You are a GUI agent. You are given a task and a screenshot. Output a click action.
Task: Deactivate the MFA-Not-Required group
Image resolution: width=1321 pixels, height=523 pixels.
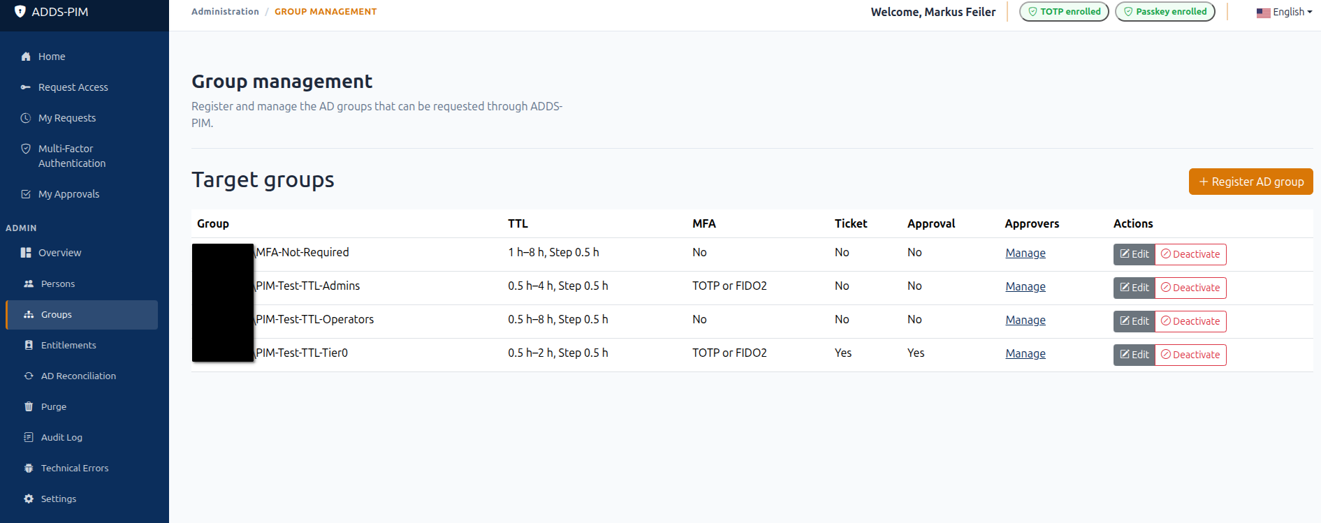(1190, 254)
